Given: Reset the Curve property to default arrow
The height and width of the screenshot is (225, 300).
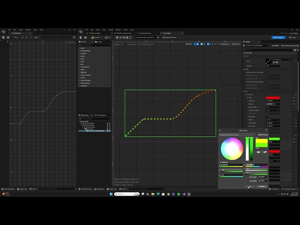Looking at the screenshot, I should tap(296, 61).
